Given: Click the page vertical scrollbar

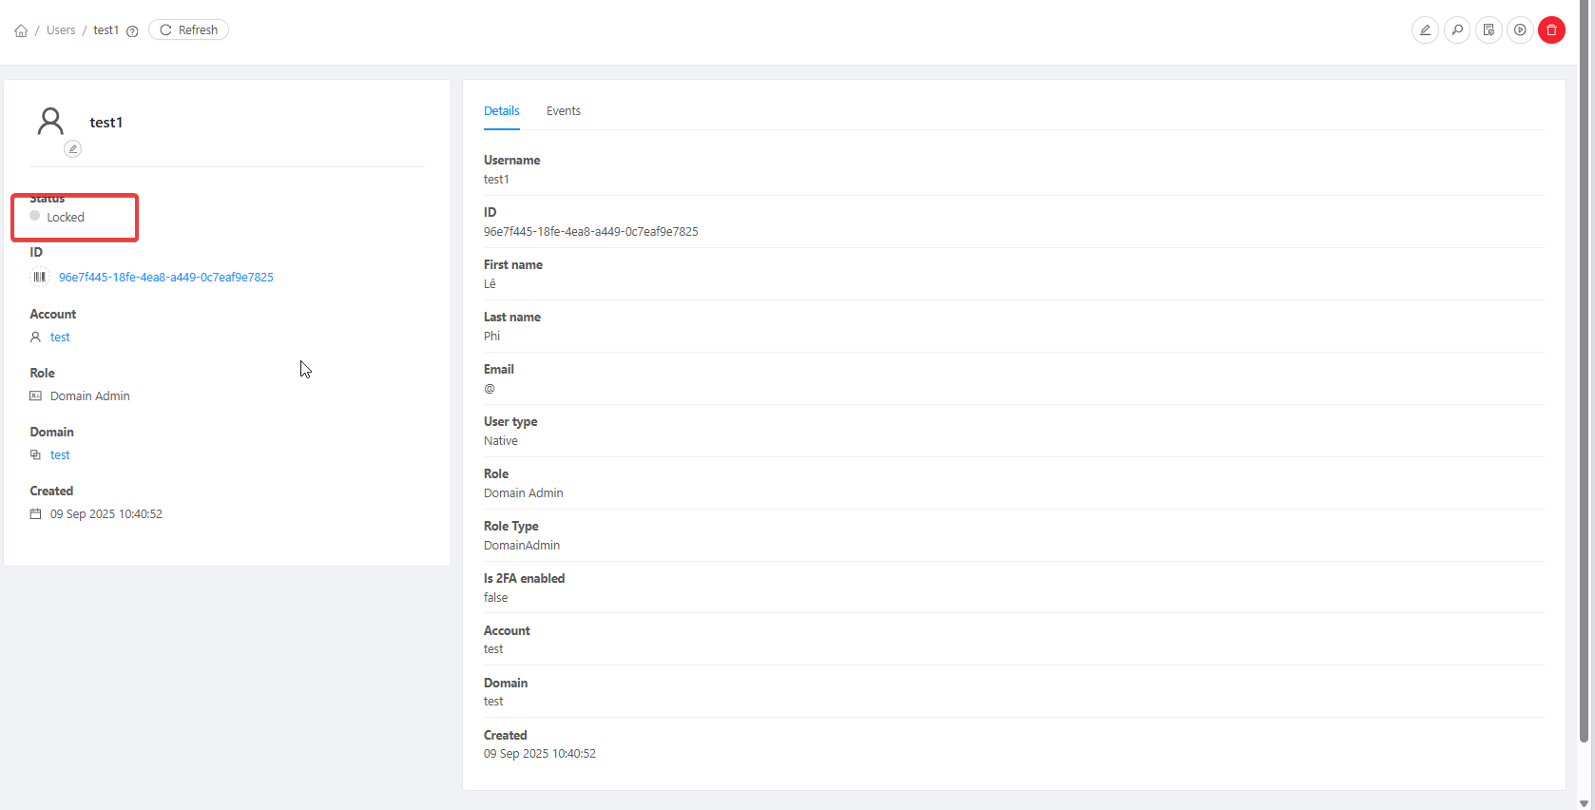Looking at the screenshot, I should pos(1584,380).
